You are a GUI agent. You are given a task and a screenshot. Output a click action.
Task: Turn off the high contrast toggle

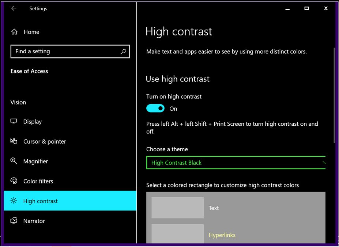155,108
